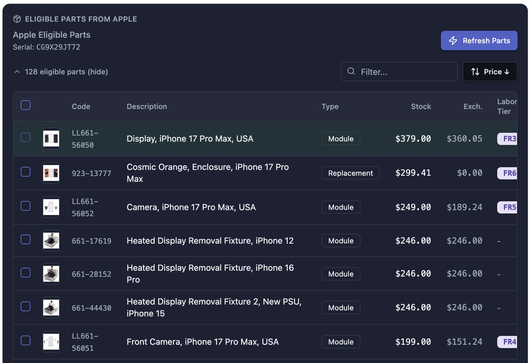Click the Type column header

[x=330, y=107]
